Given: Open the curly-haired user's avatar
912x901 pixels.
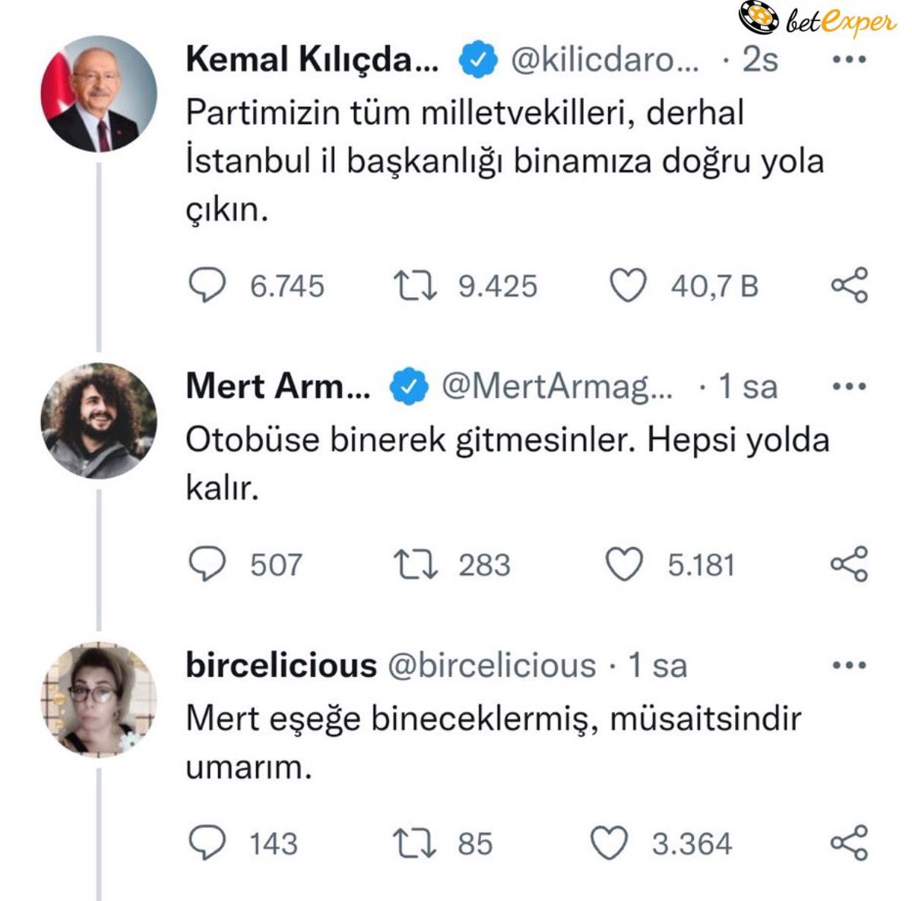Looking at the screenshot, I should coord(98,420).
